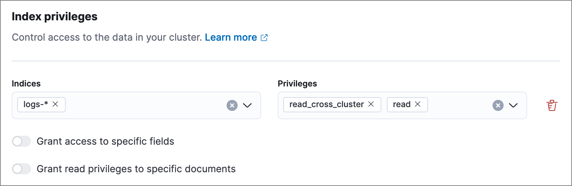Screen dimensions: 572x186
Task: Remove the read privilege chip
Action: click(418, 104)
